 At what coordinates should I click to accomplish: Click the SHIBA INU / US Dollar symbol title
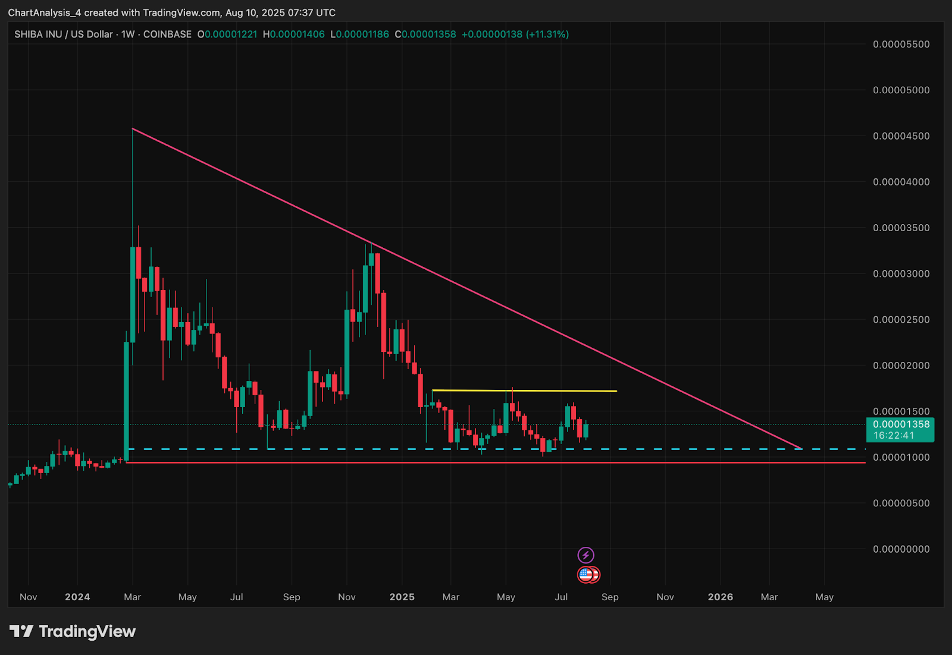pyautogui.click(x=64, y=34)
